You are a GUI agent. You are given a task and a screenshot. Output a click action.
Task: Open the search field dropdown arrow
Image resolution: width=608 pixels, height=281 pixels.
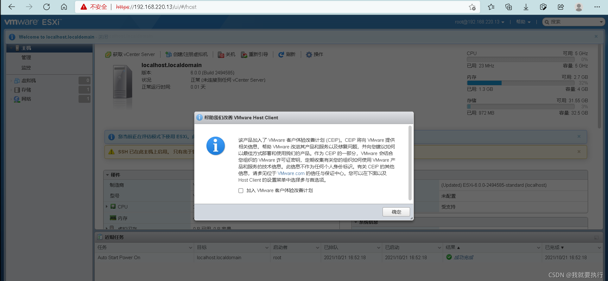pyautogui.click(x=601, y=22)
